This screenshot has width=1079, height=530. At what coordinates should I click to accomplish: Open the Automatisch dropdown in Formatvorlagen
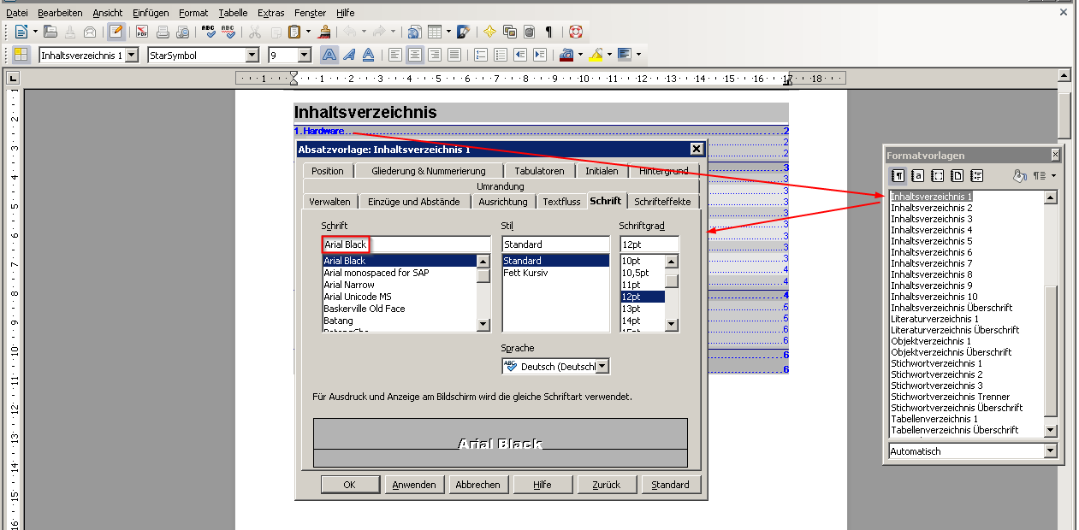(1051, 450)
